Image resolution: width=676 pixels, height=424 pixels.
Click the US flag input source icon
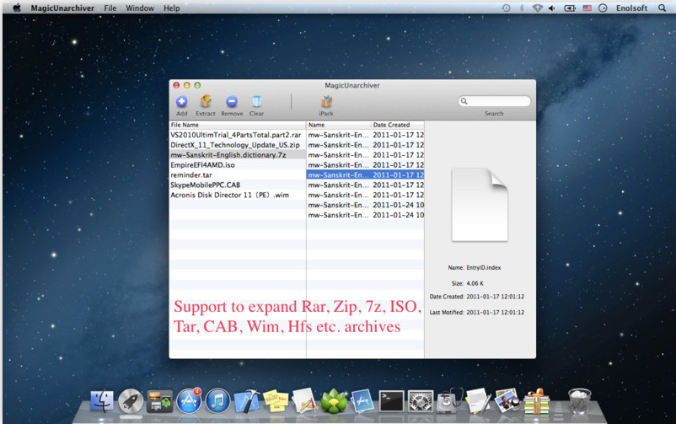point(587,8)
